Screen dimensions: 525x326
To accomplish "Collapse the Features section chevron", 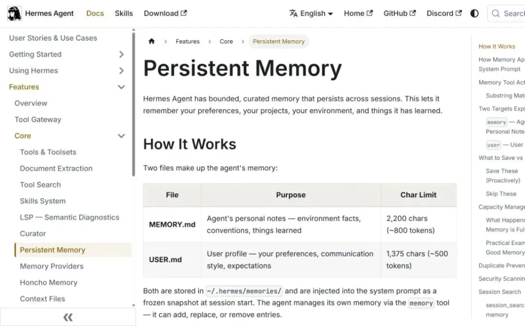I will tap(121, 87).
